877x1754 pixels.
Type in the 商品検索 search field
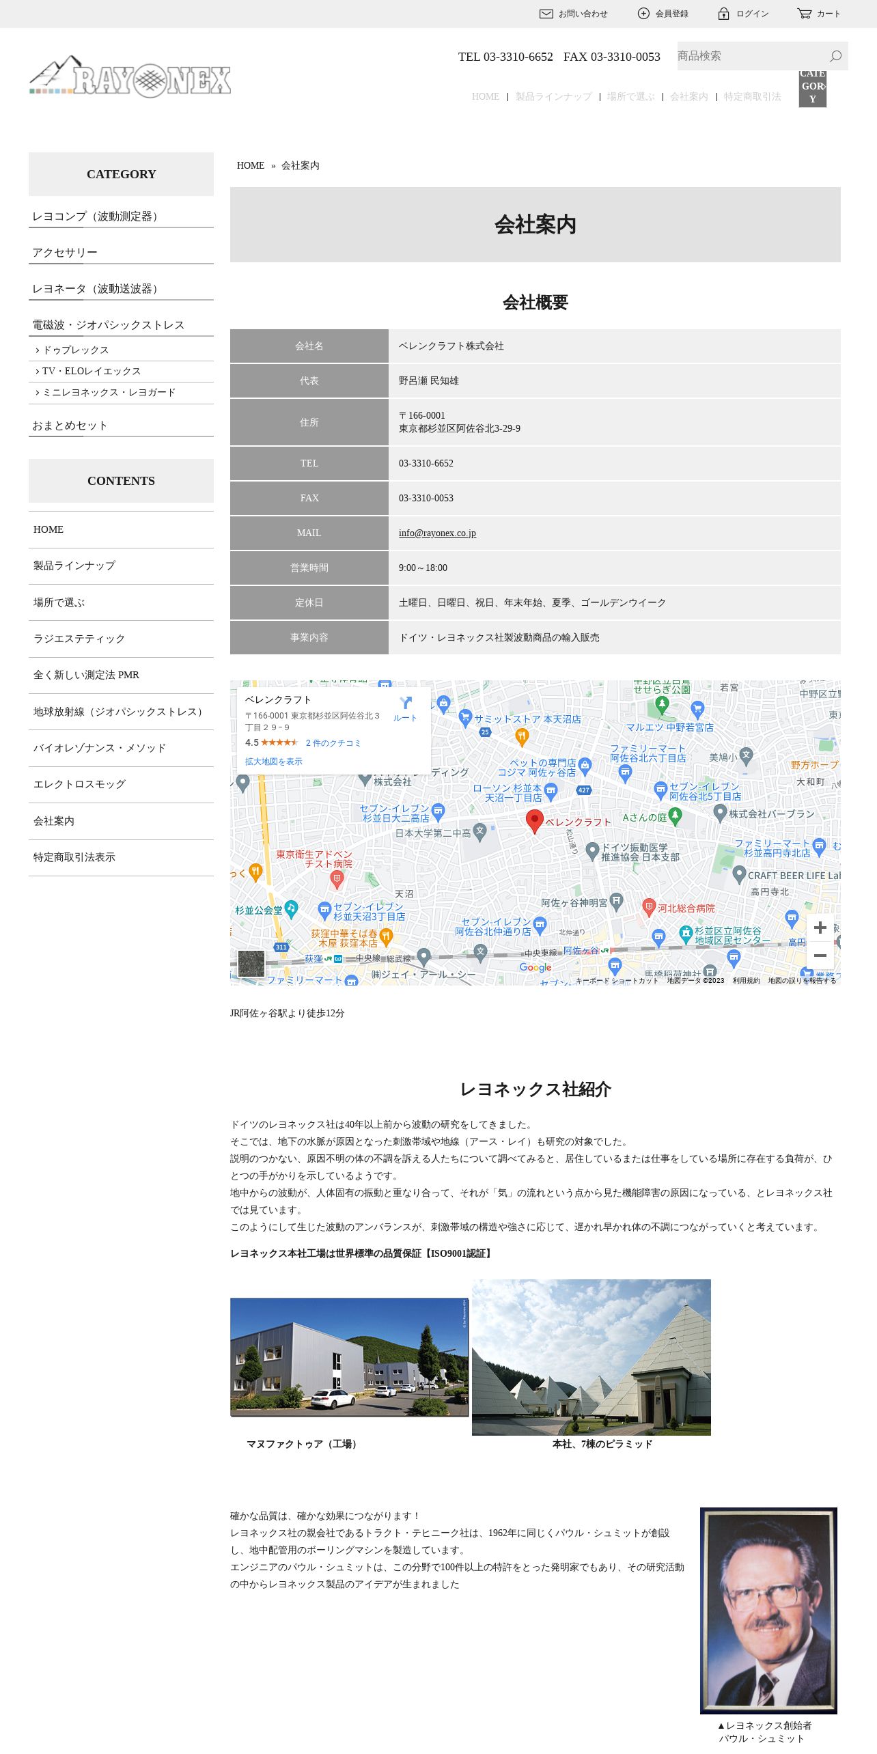tap(750, 56)
